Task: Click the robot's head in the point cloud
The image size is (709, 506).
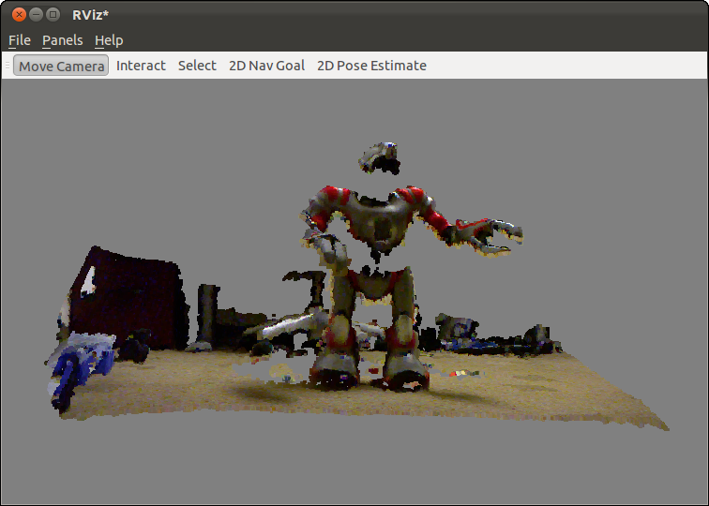Action: pos(384,157)
